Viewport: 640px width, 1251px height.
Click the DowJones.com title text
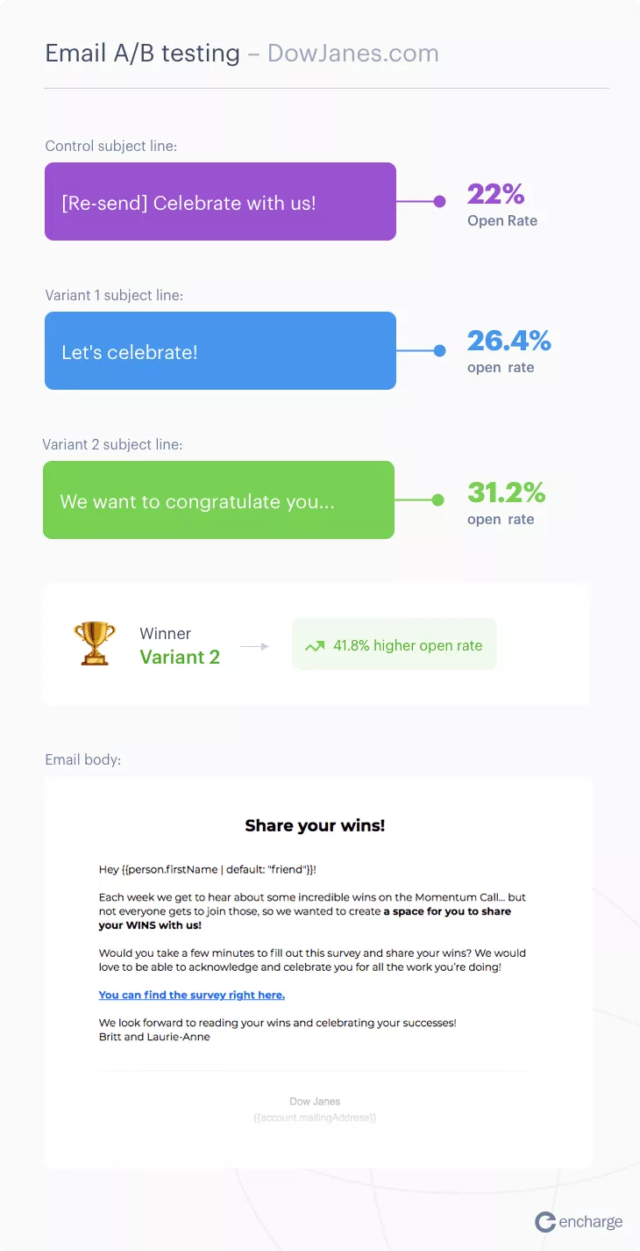point(353,54)
